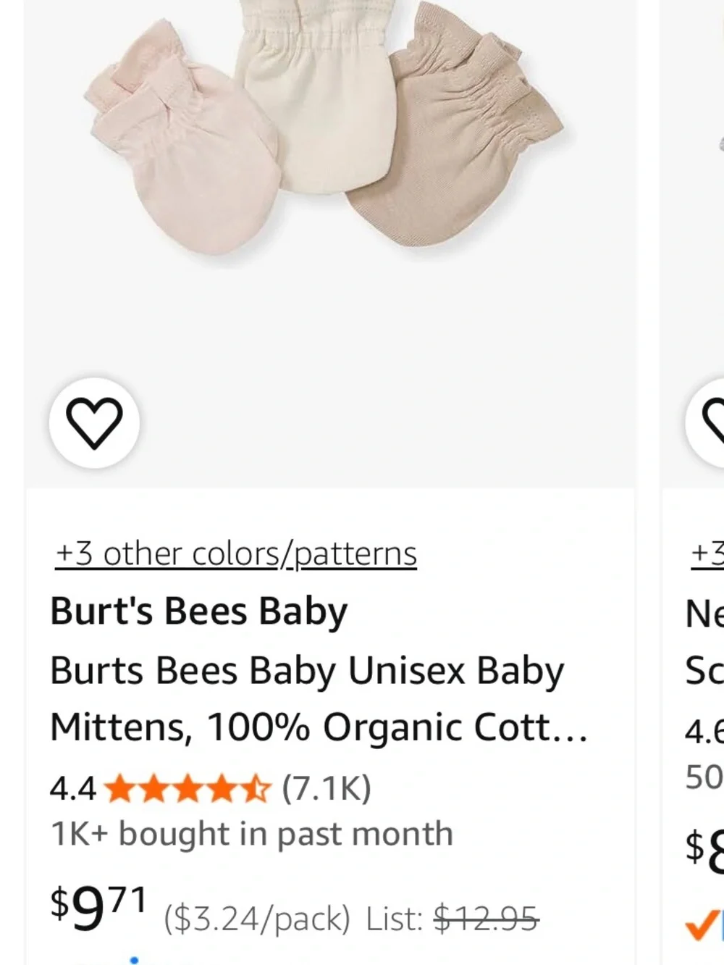Open the 7.1K reviews count
Image resolution: width=724 pixels, height=965 pixels.
[x=327, y=788]
